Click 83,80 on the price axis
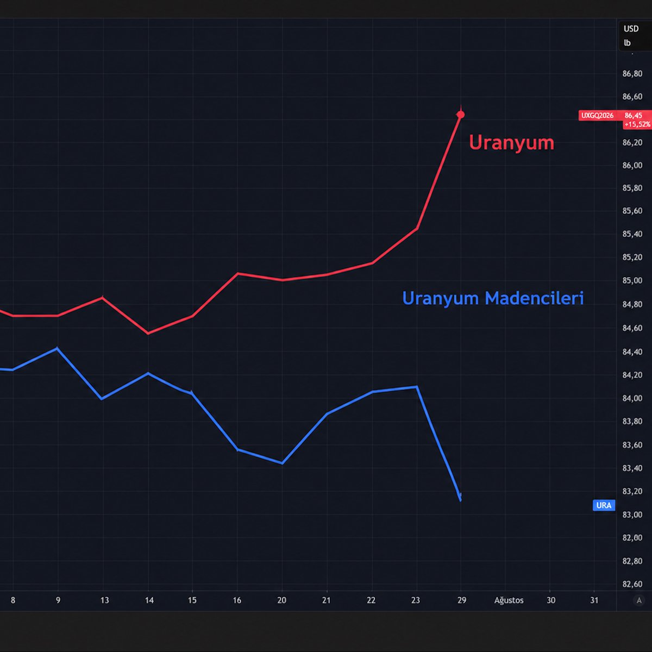 [632, 421]
